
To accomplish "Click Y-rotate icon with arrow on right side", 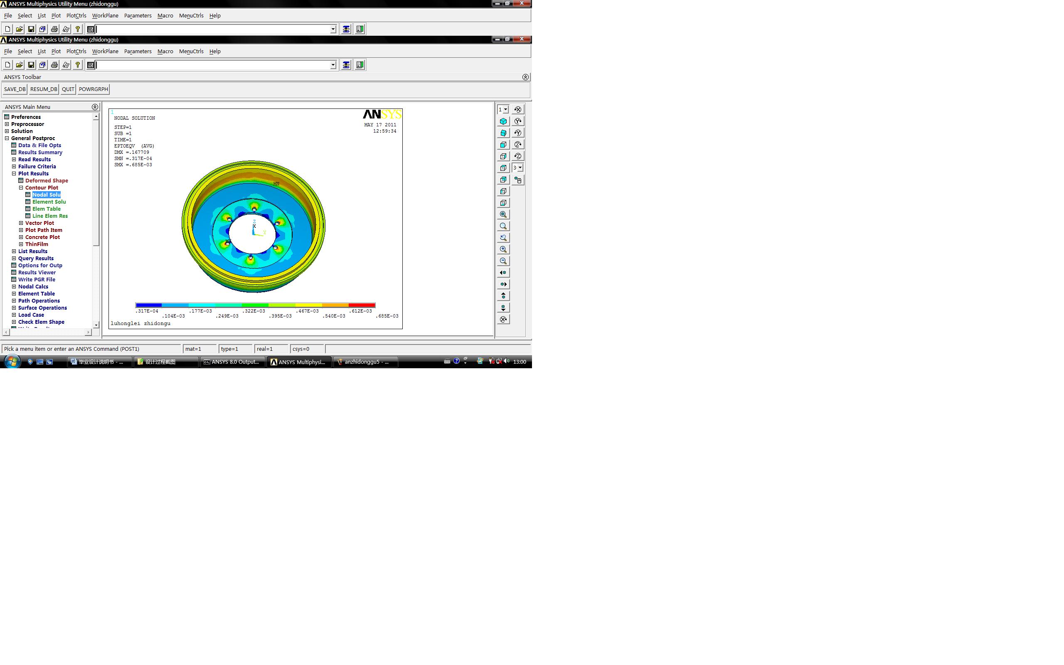I will point(518,121).
